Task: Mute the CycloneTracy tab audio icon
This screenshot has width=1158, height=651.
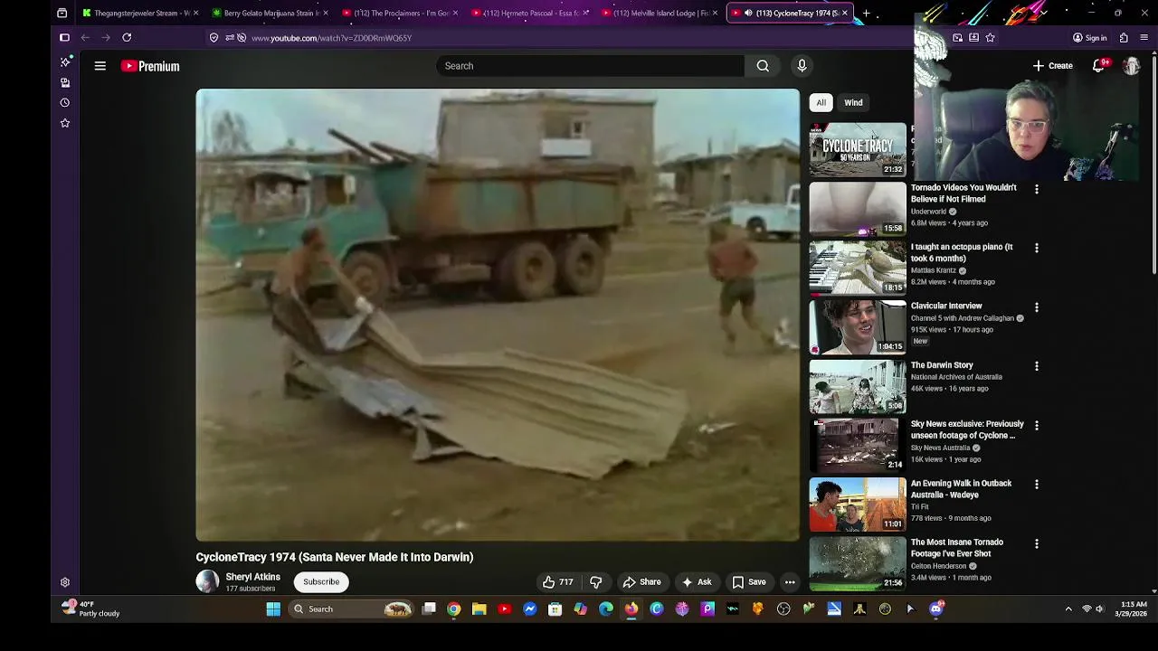Action: click(x=748, y=13)
